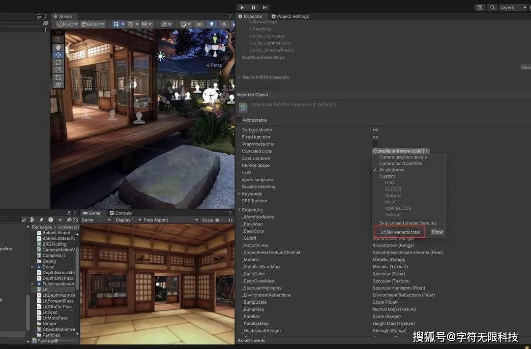Image resolution: width=531 pixels, height=349 pixels.
Task: Select the Scale tool
Action: [x=59, y=69]
